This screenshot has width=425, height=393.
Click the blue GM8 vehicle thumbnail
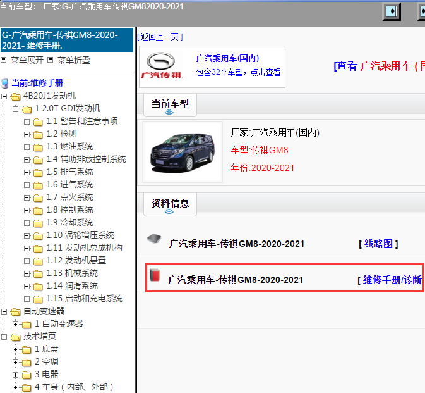point(183,152)
